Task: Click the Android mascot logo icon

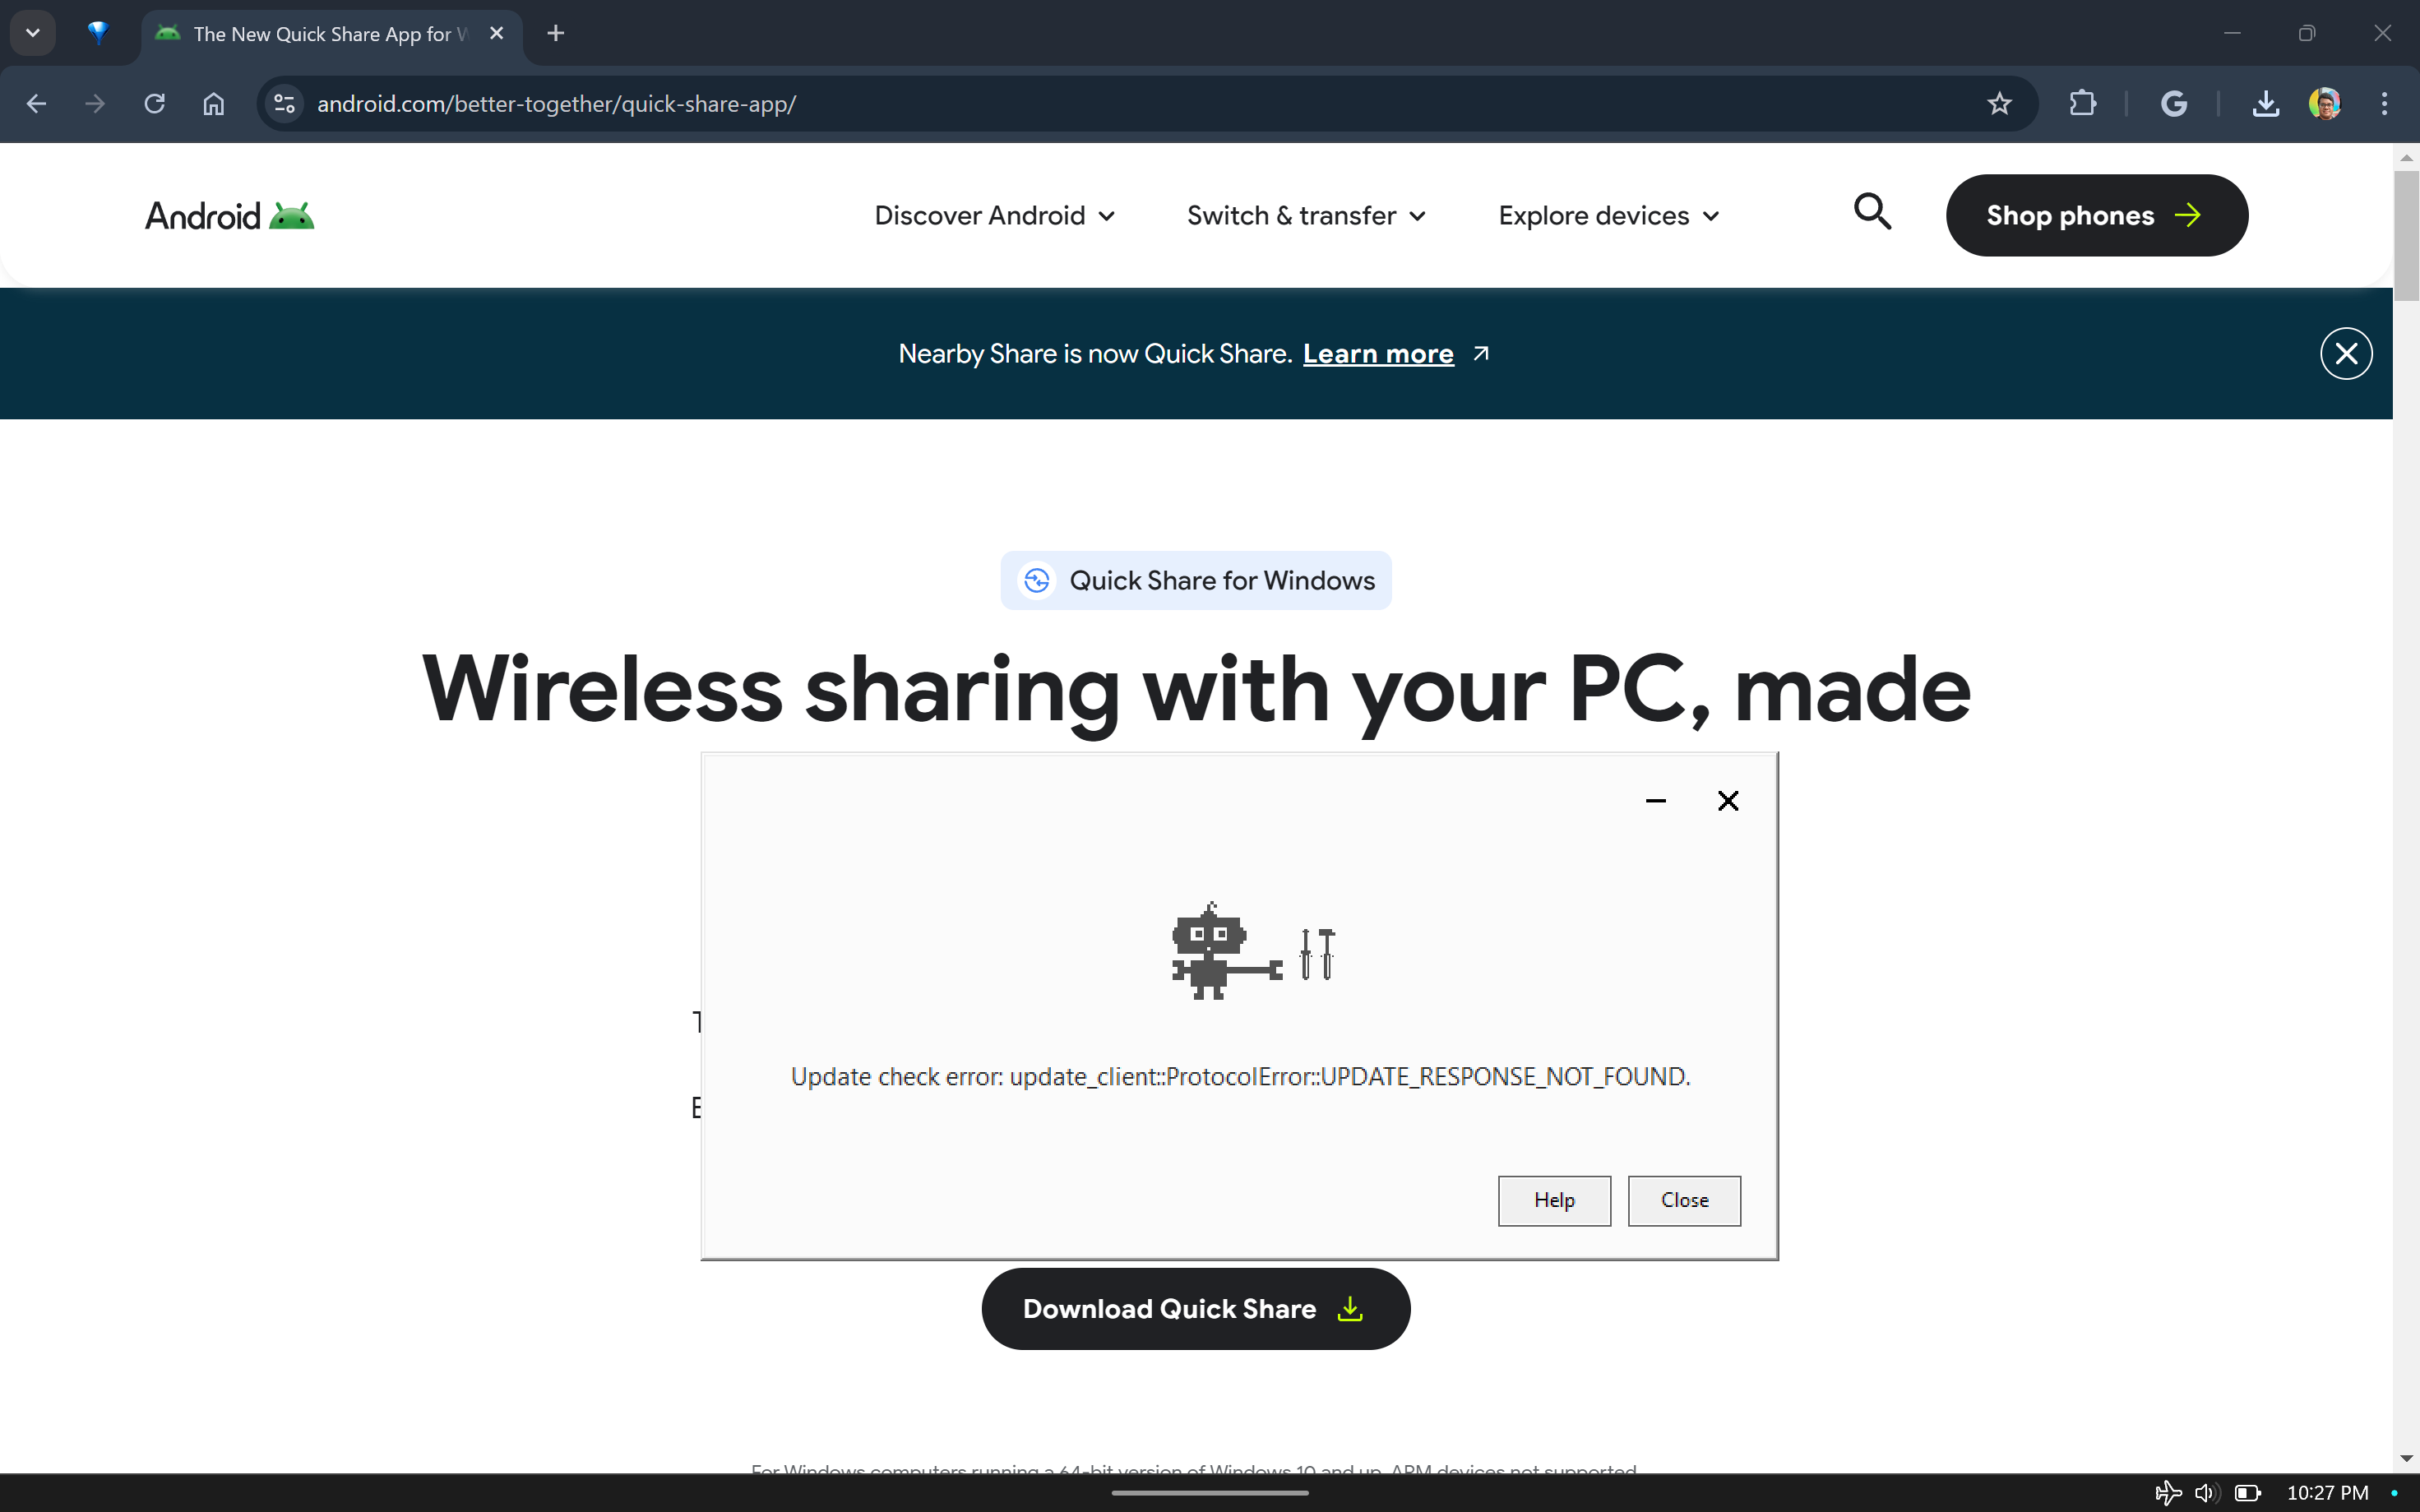Action: pos(294,212)
